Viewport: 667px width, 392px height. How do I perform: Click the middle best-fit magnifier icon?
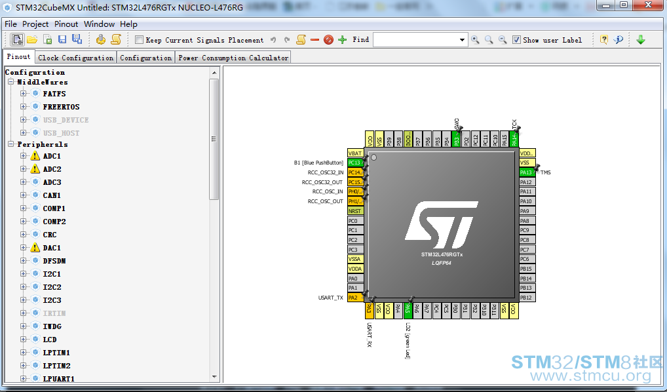[x=489, y=40]
